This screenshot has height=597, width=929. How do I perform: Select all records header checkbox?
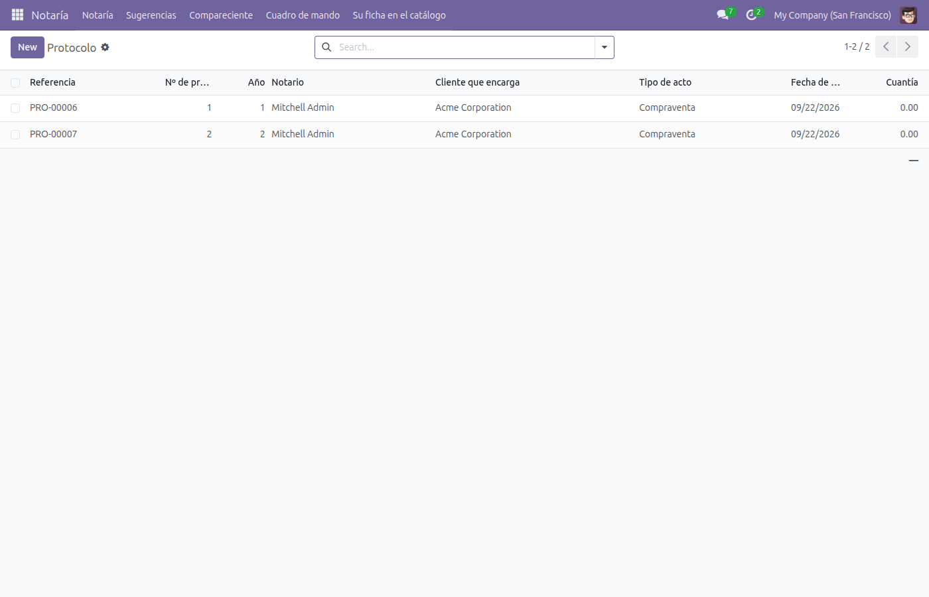15,83
